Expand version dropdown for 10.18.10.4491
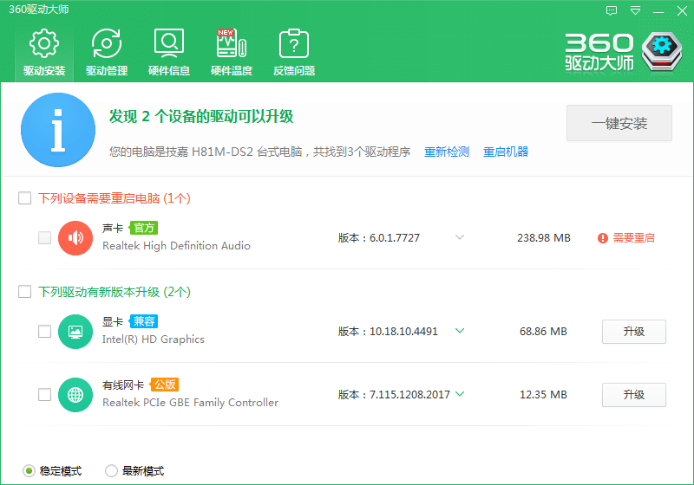The height and width of the screenshot is (485, 694). (460, 331)
